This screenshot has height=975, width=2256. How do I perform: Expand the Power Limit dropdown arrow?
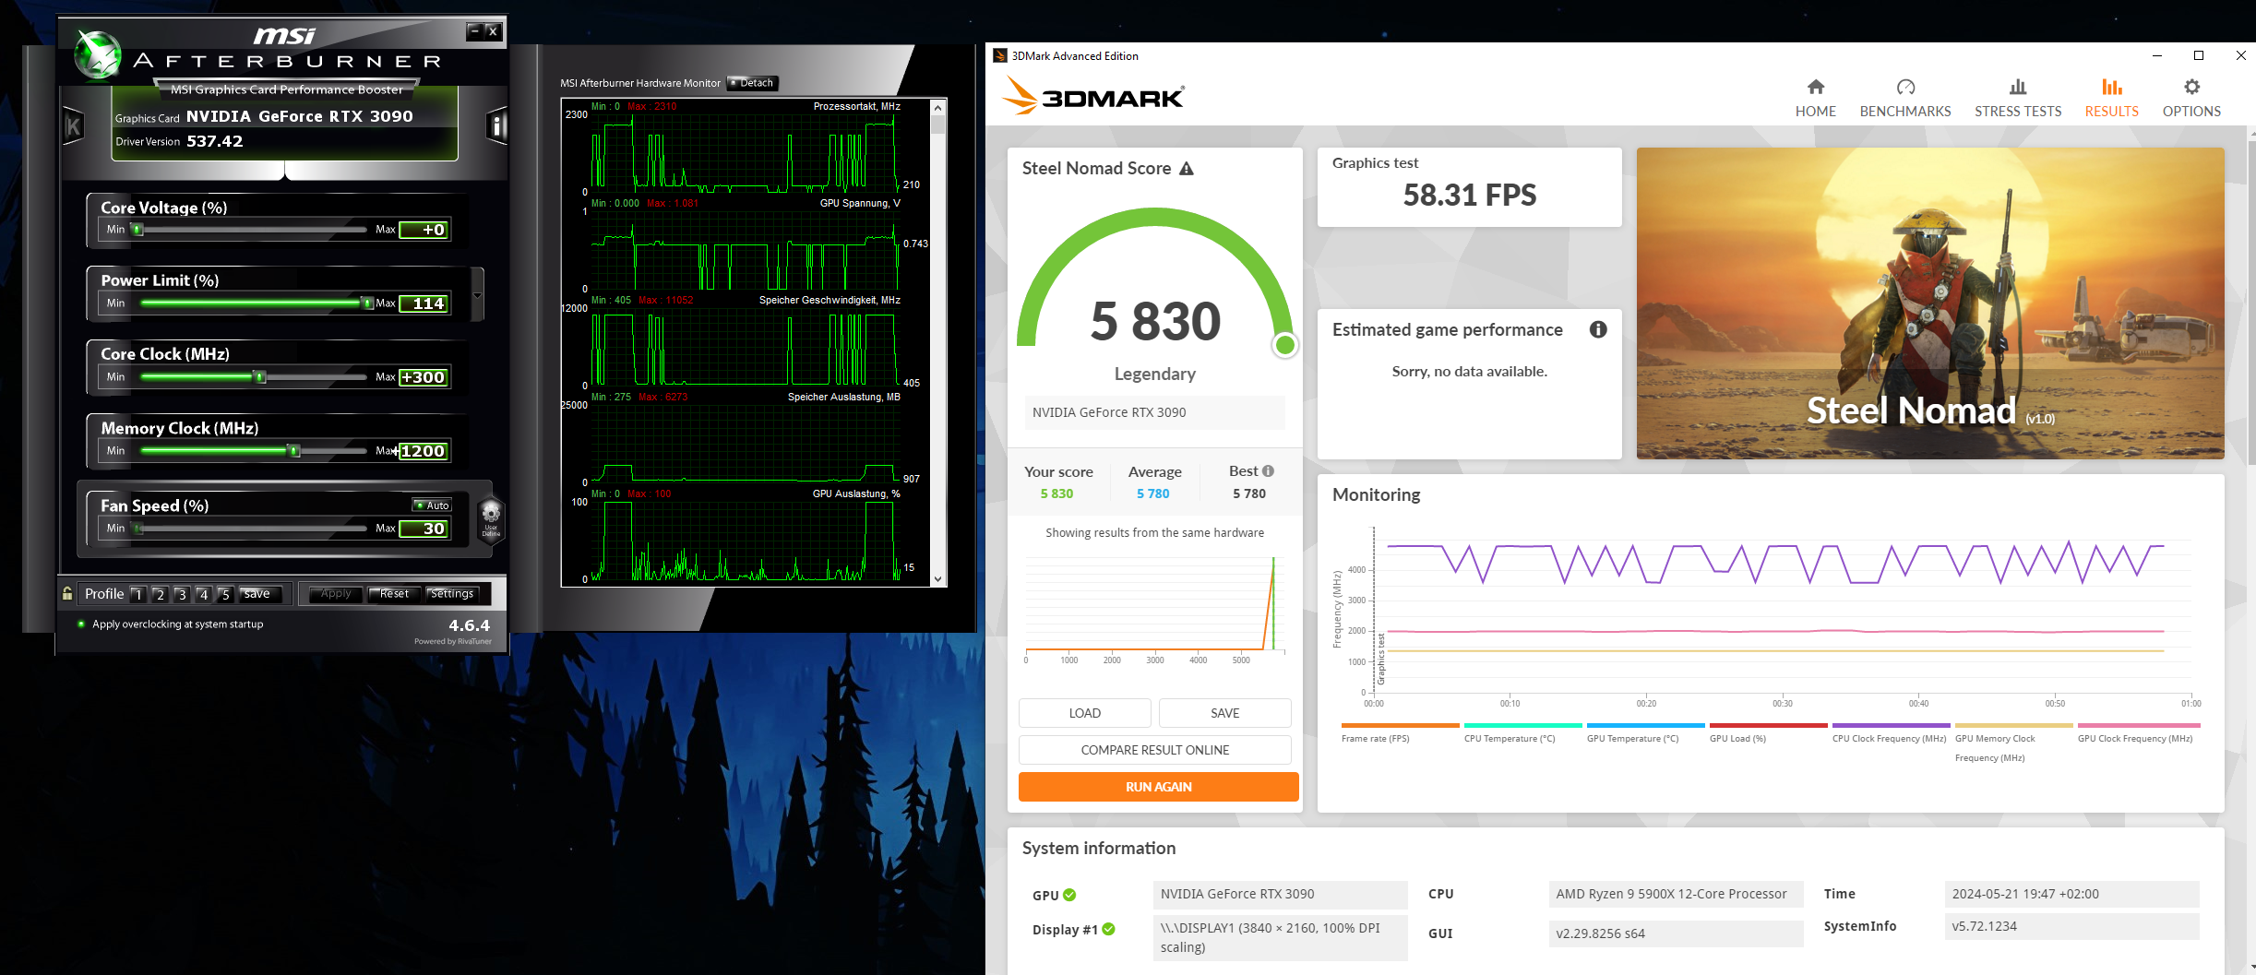pos(477,295)
